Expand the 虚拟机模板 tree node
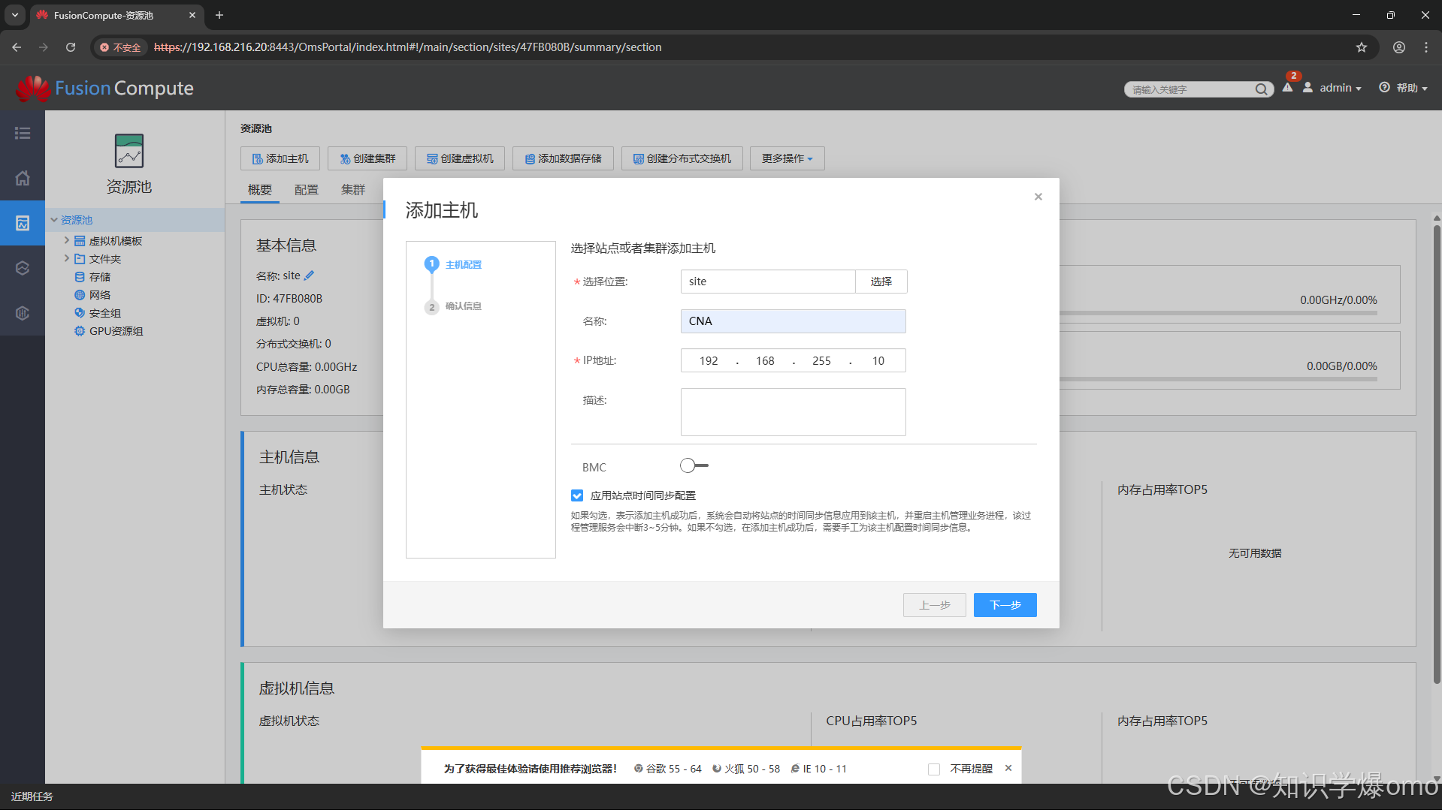1442x810 pixels. [x=66, y=240]
